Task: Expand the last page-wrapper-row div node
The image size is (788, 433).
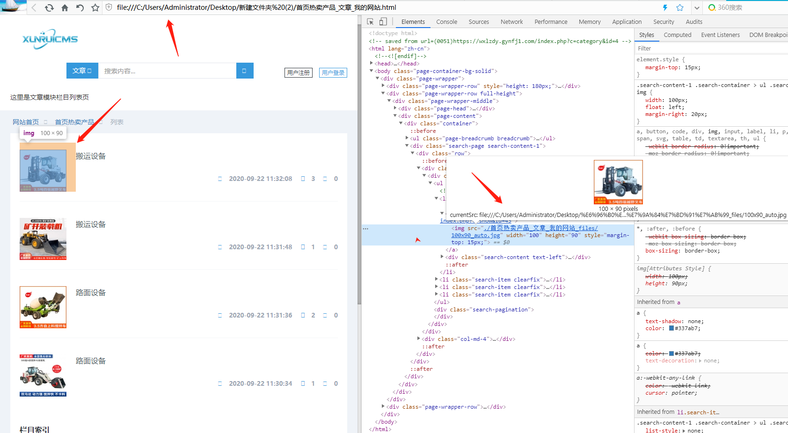Action: click(x=383, y=406)
